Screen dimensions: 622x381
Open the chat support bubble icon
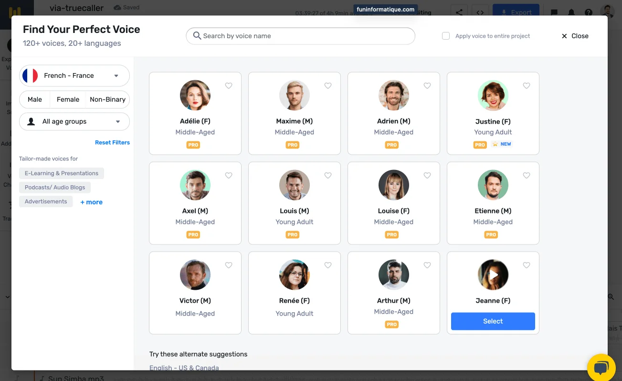click(601, 368)
